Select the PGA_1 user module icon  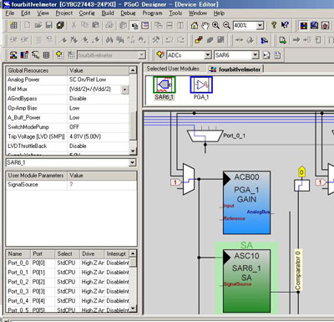click(201, 84)
